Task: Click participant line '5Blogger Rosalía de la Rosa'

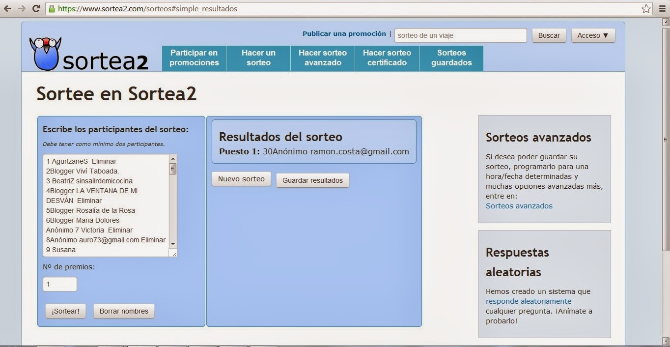Action: 90,210
